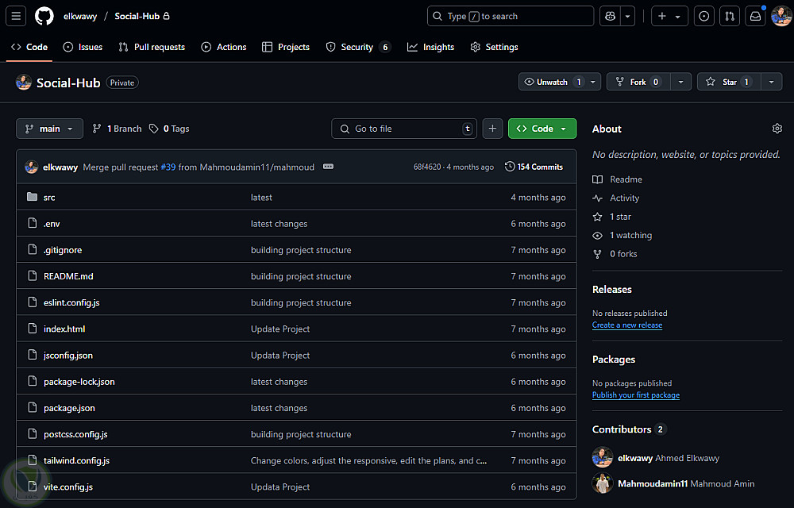Screen dimensions: 794x508
Task: Click the elkwawy contributor avatar
Action: click(603, 457)
